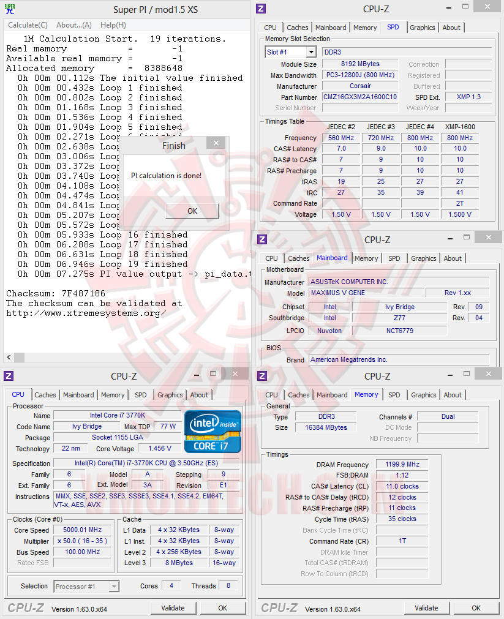This screenshot has height=619, width=504.
Task: Click the CPU-Z logo icon of SPD window
Action: (x=261, y=9)
